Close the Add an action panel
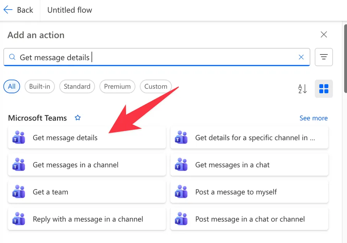The image size is (347, 243). [x=324, y=34]
